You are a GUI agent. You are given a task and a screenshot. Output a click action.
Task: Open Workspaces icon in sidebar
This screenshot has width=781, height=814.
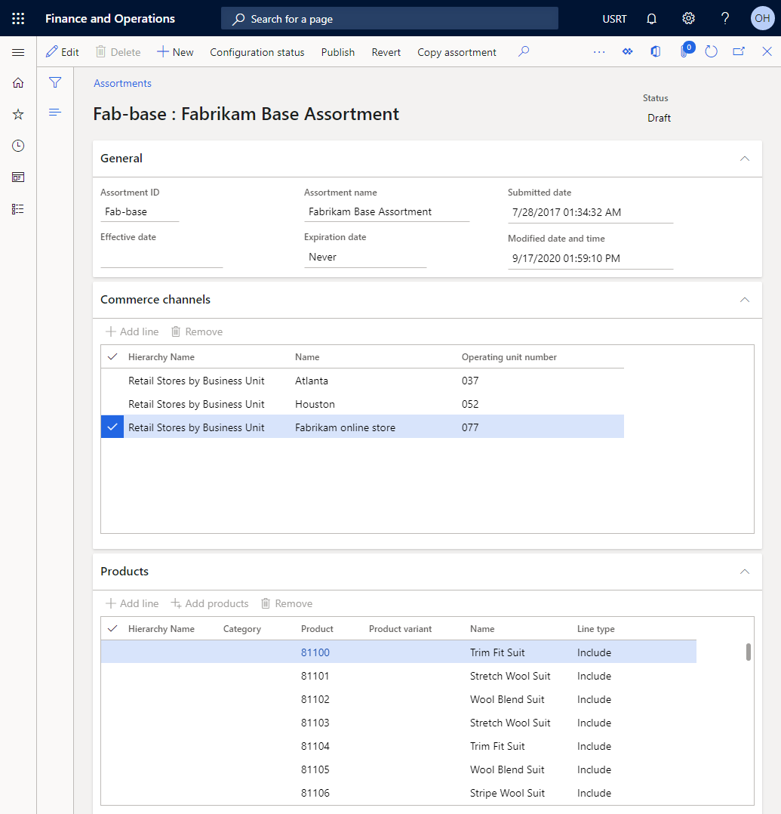click(x=18, y=177)
